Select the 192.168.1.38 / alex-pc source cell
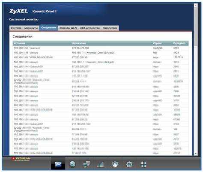The height and width of the screenshot is (172, 203). point(26,53)
